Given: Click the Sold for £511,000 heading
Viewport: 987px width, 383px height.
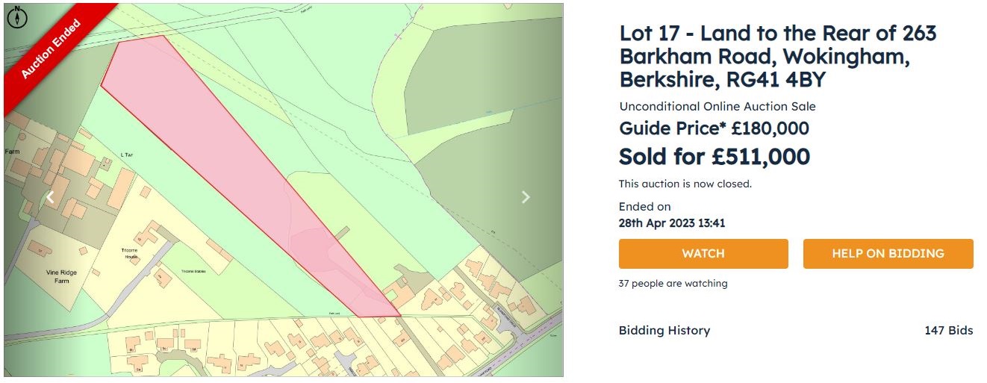Looking at the screenshot, I should pyautogui.click(x=714, y=157).
